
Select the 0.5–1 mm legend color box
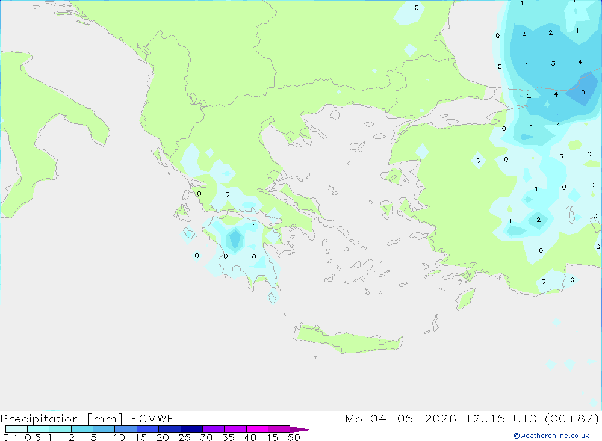click(39, 429)
